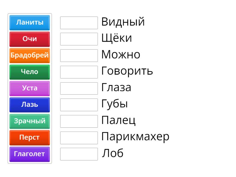Select the dark blue Лазь tile
Screen dimensions: 236x177
[x=29, y=105]
